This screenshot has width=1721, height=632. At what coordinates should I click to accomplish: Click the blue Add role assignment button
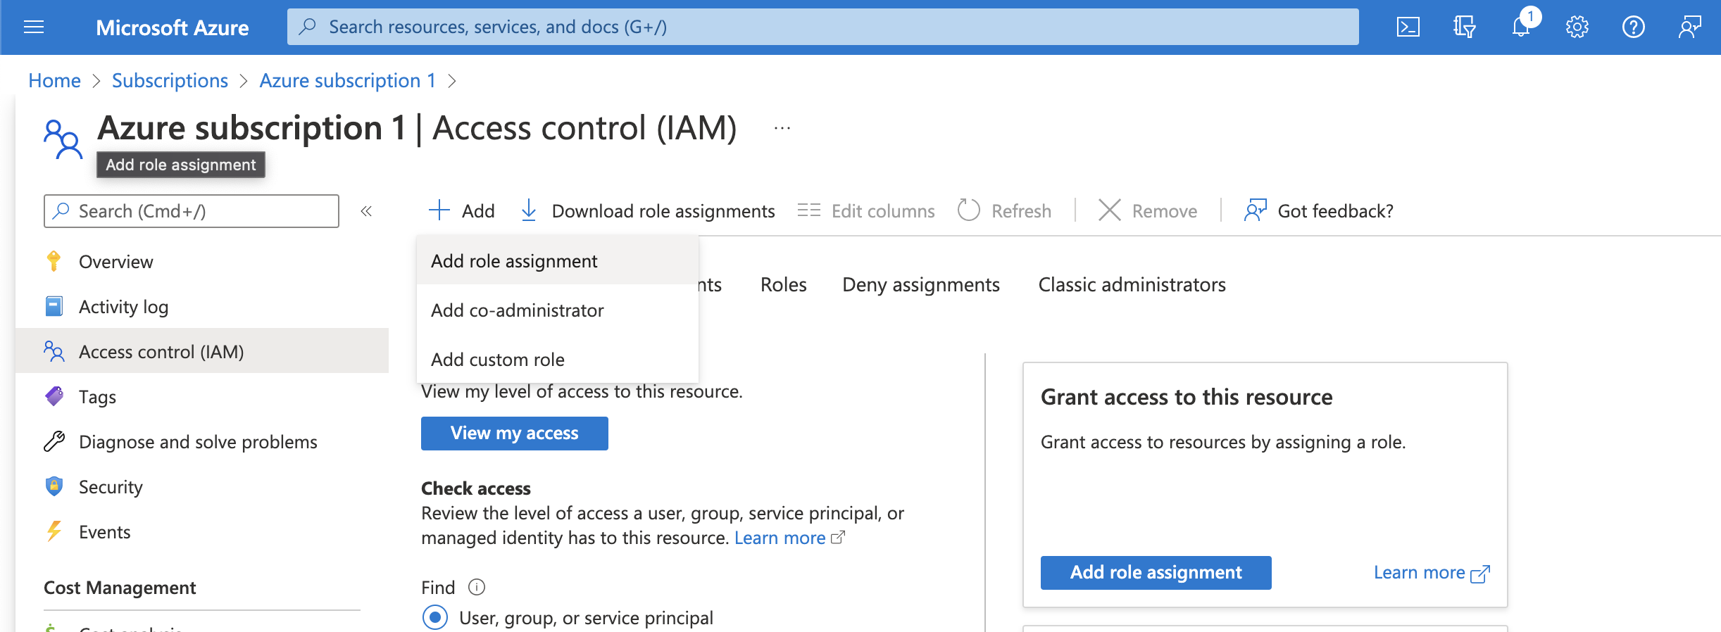click(1156, 572)
